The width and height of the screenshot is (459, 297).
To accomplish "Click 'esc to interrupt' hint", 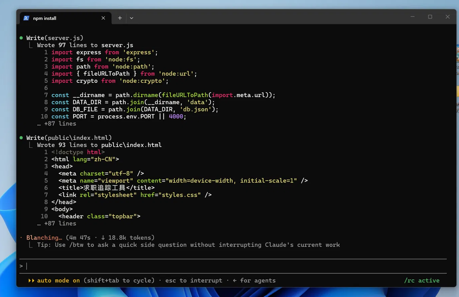I will tap(194, 281).
